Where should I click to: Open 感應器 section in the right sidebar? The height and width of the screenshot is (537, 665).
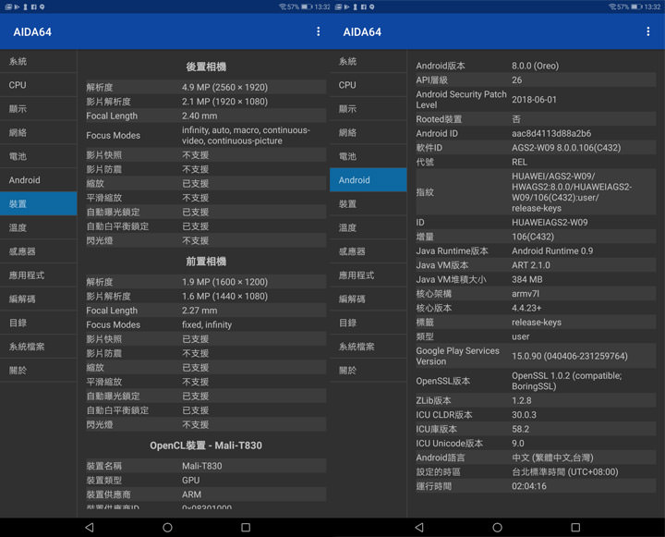pyautogui.click(x=368, y=251)
